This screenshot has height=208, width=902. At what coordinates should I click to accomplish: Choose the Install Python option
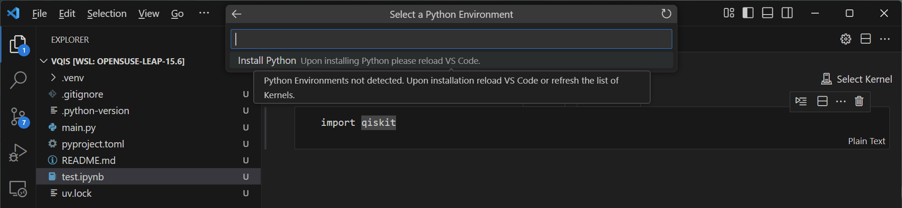click(x=267, y=61)
